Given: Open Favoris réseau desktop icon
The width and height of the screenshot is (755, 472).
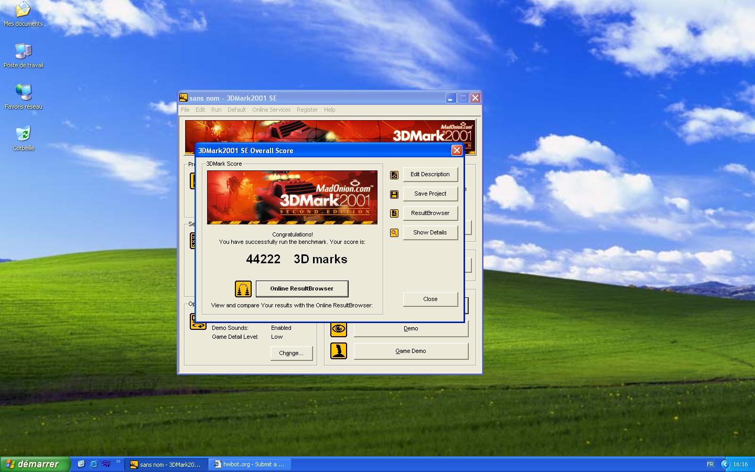Looking at the screenshot, I should click(24, 97).
